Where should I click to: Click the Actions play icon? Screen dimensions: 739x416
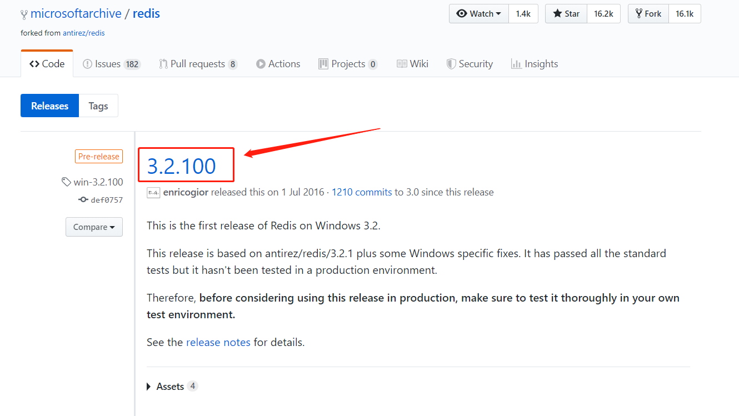pyautogui.click(x=261, y=64)
